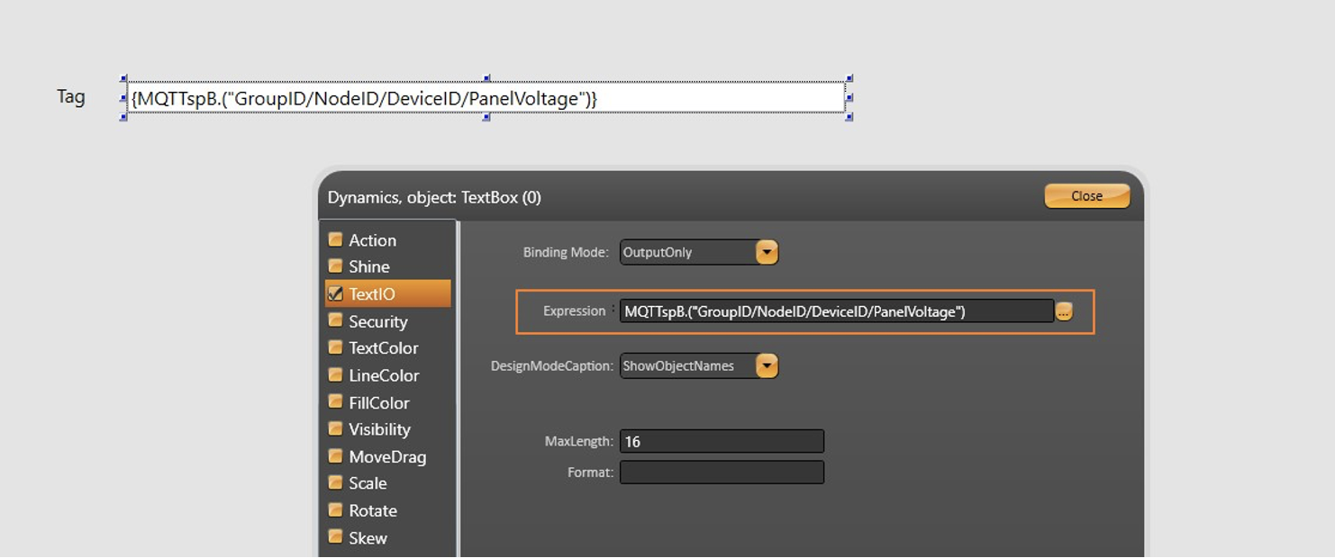Click the Visibility dynamic icon
1335x558 pixels.
335,429
